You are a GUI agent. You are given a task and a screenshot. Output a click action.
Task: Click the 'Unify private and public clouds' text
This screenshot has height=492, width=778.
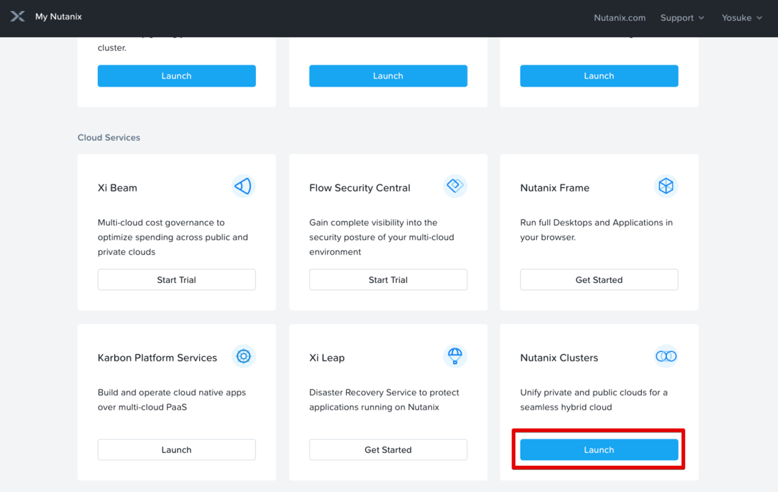(594, 400)
